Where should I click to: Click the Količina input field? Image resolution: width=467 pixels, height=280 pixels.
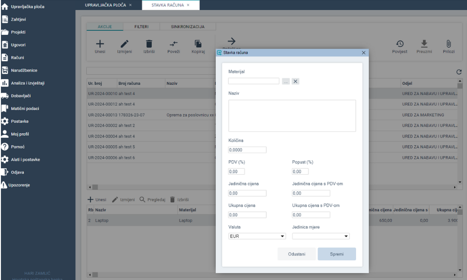click(247, 150)
